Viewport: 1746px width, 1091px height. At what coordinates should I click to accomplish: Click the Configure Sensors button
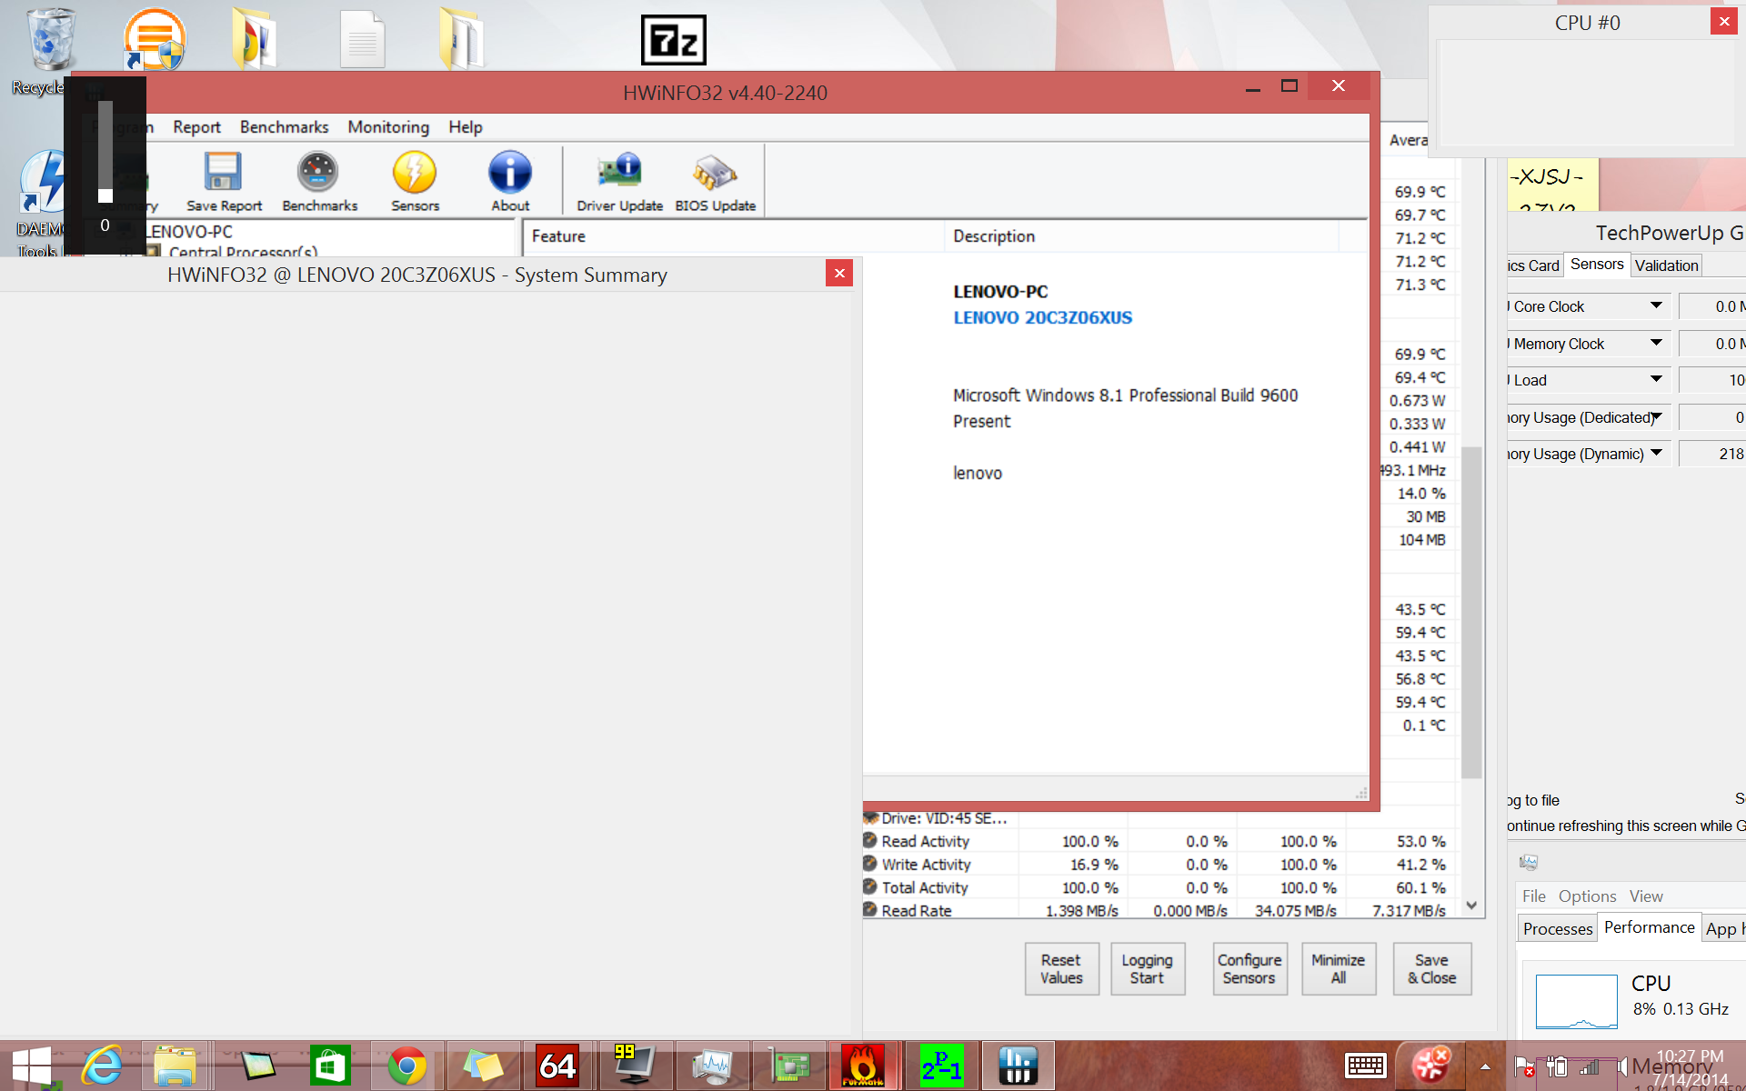pos(1249,969)
